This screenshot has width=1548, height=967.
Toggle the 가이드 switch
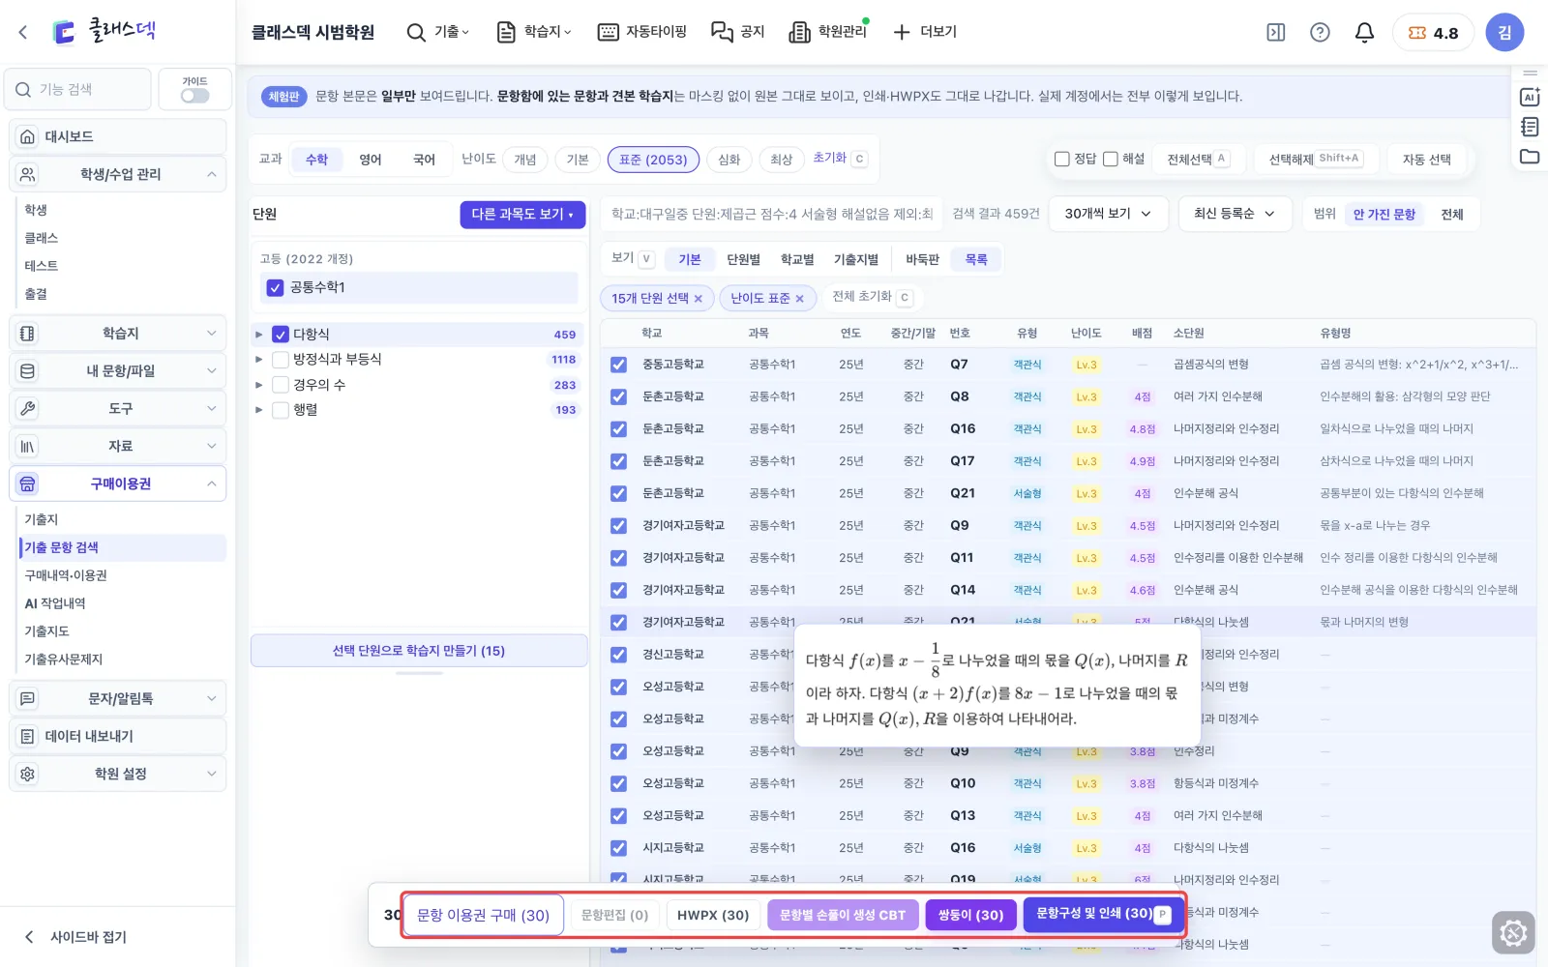pyautogui.click(x=194, y=96)
